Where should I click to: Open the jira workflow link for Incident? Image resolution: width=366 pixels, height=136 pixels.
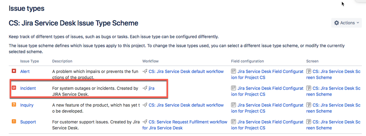(x=151, y=88)
